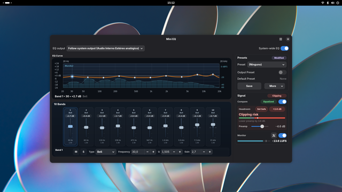The image size is (342, 192).
Task: Click the Q input field showing 1,505
Action: (x=166, y=151)
